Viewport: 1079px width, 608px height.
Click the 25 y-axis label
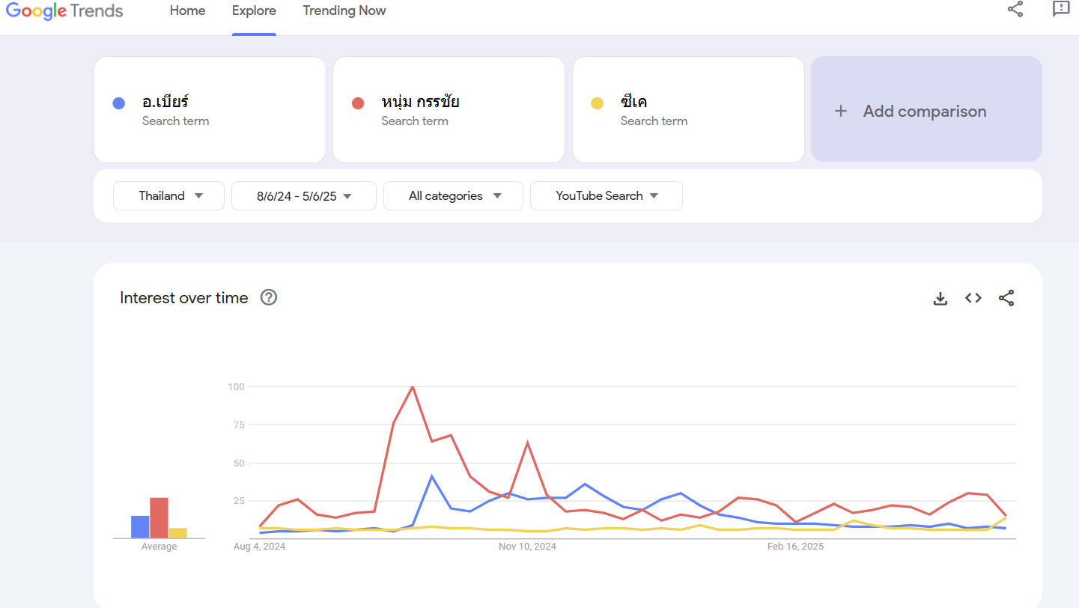click(240, 500)
